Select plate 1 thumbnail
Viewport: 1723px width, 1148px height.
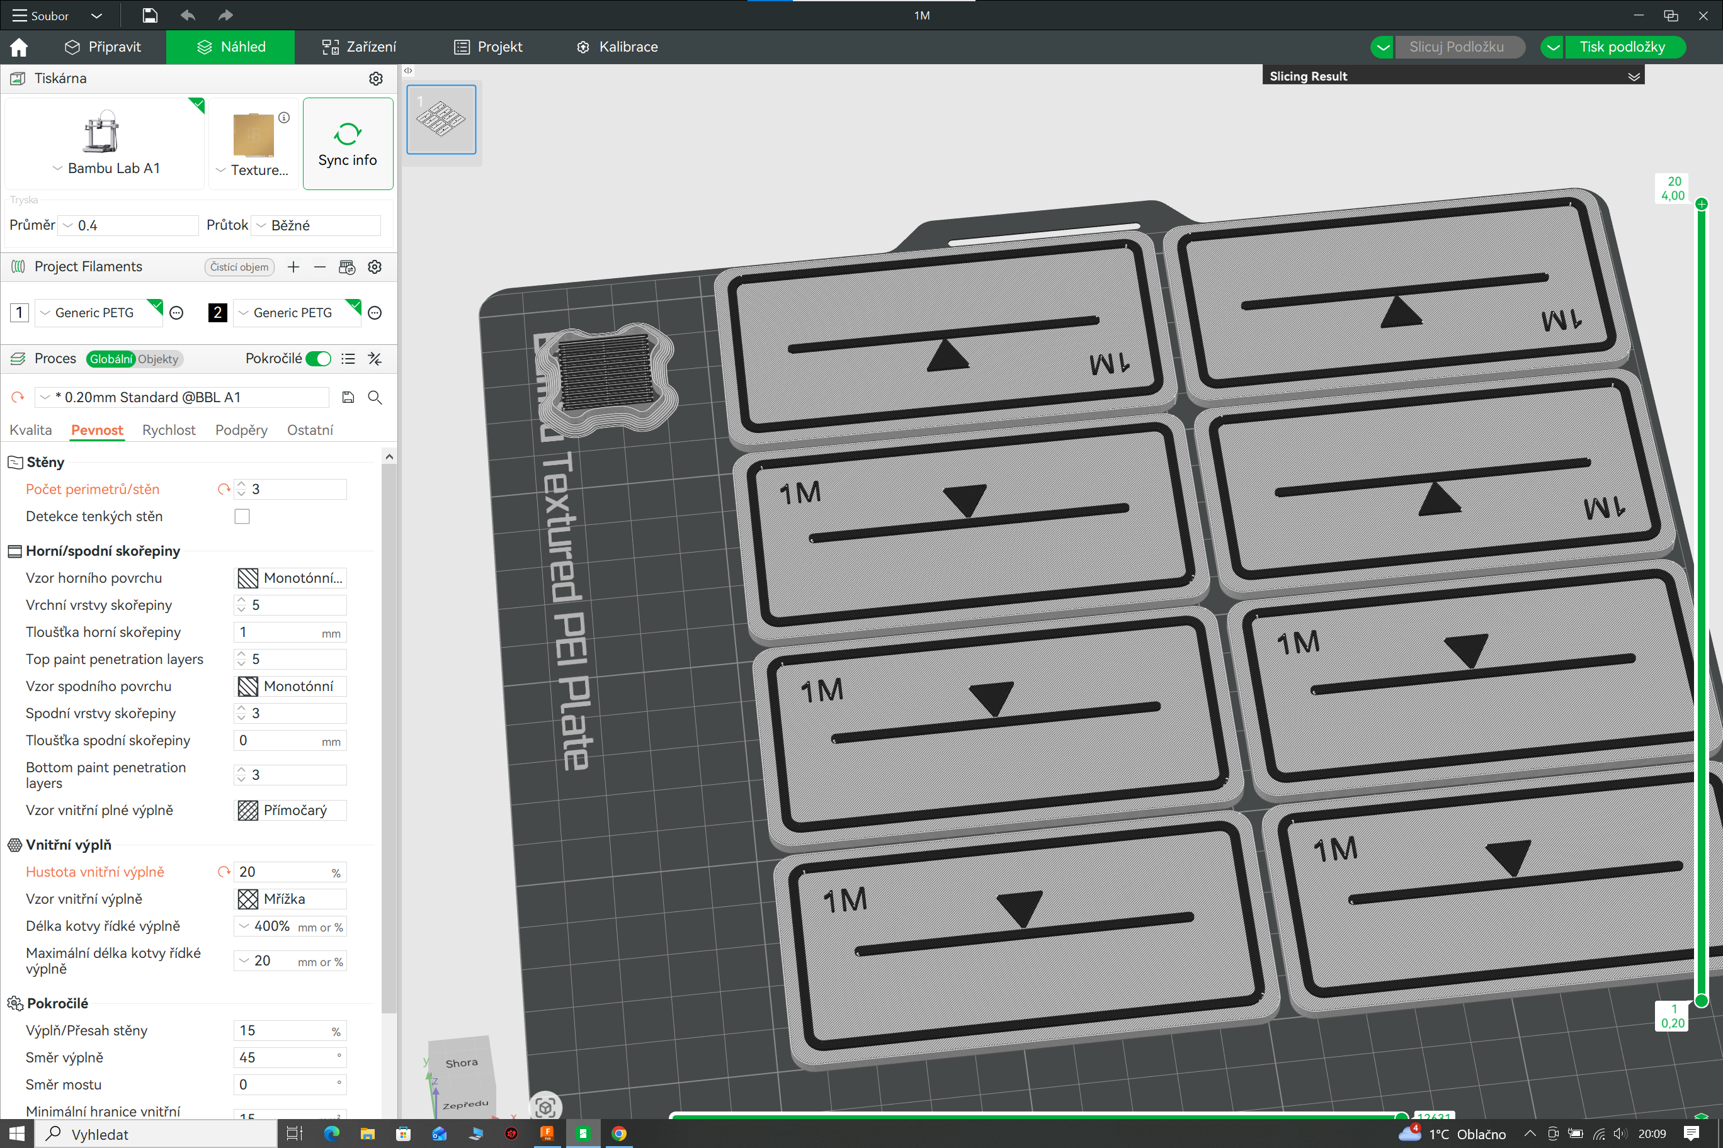[x=441, y=120]
